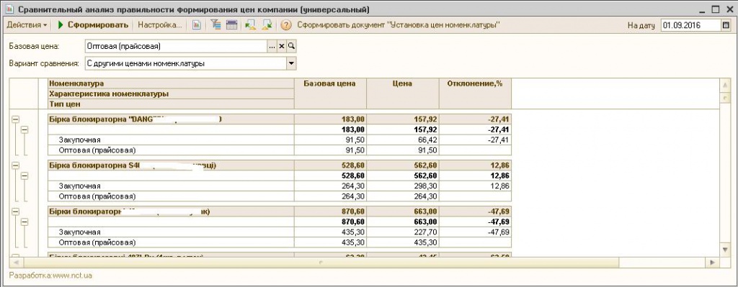Click the Характеристика номенклатуры header
Image resolution: width=738 pixels, height=287 pixels.
(x=171, y=94)
